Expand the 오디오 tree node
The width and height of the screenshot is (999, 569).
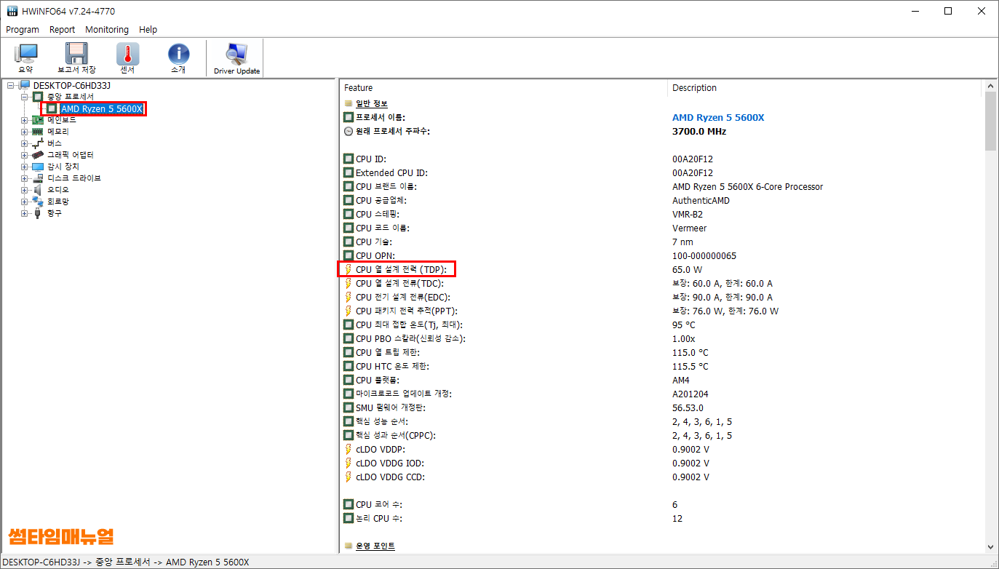point(24,190)
